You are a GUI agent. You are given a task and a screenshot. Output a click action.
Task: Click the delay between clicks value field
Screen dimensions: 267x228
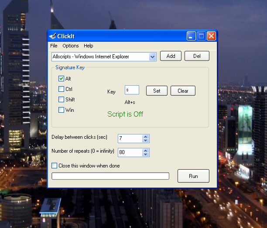click(130, 138)
